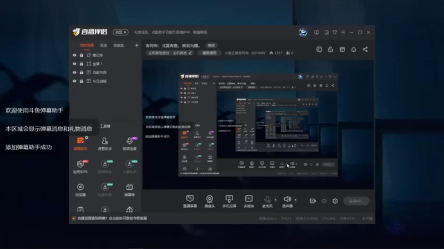This screenshot has width=444, height=249.
Task: Open the notification bell icon
Action: point(354,49)
